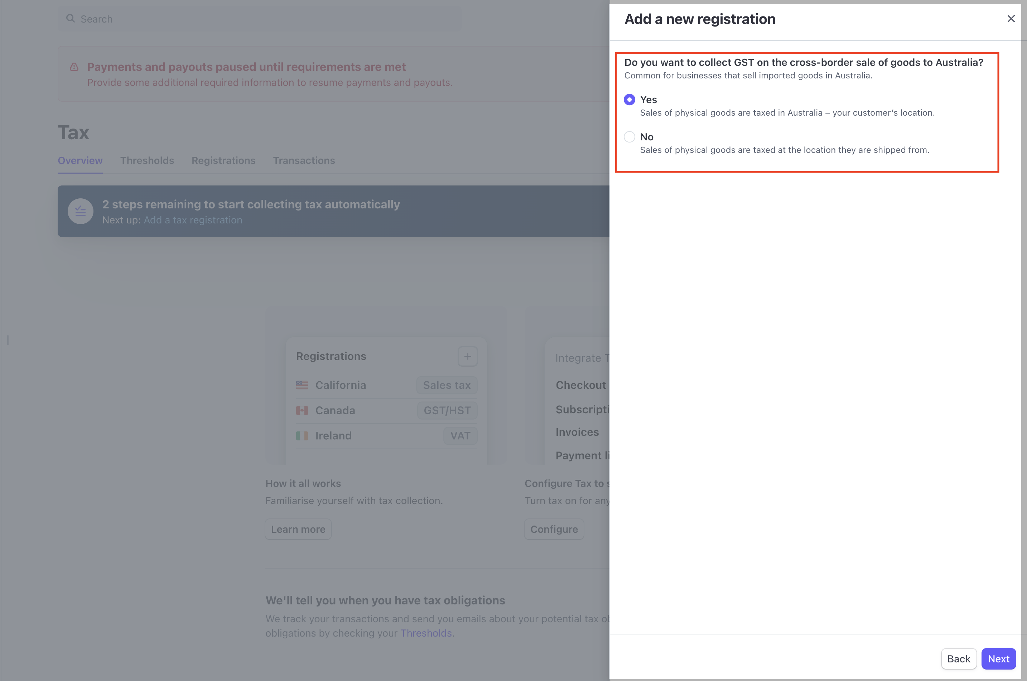The height and width of the screenshot is (681, 1027).
Task: Click the California US flag icon
Action: (x=302, y=385)
